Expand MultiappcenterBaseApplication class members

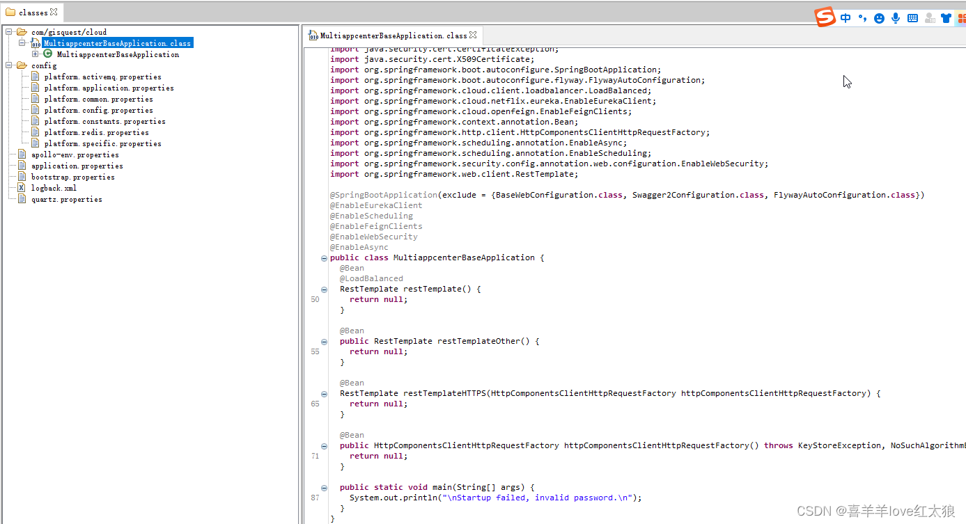tap(35, 54)
